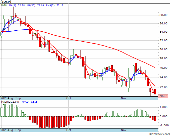
Task: Click the MA(3) value 70.88
Action: point(21,5)
